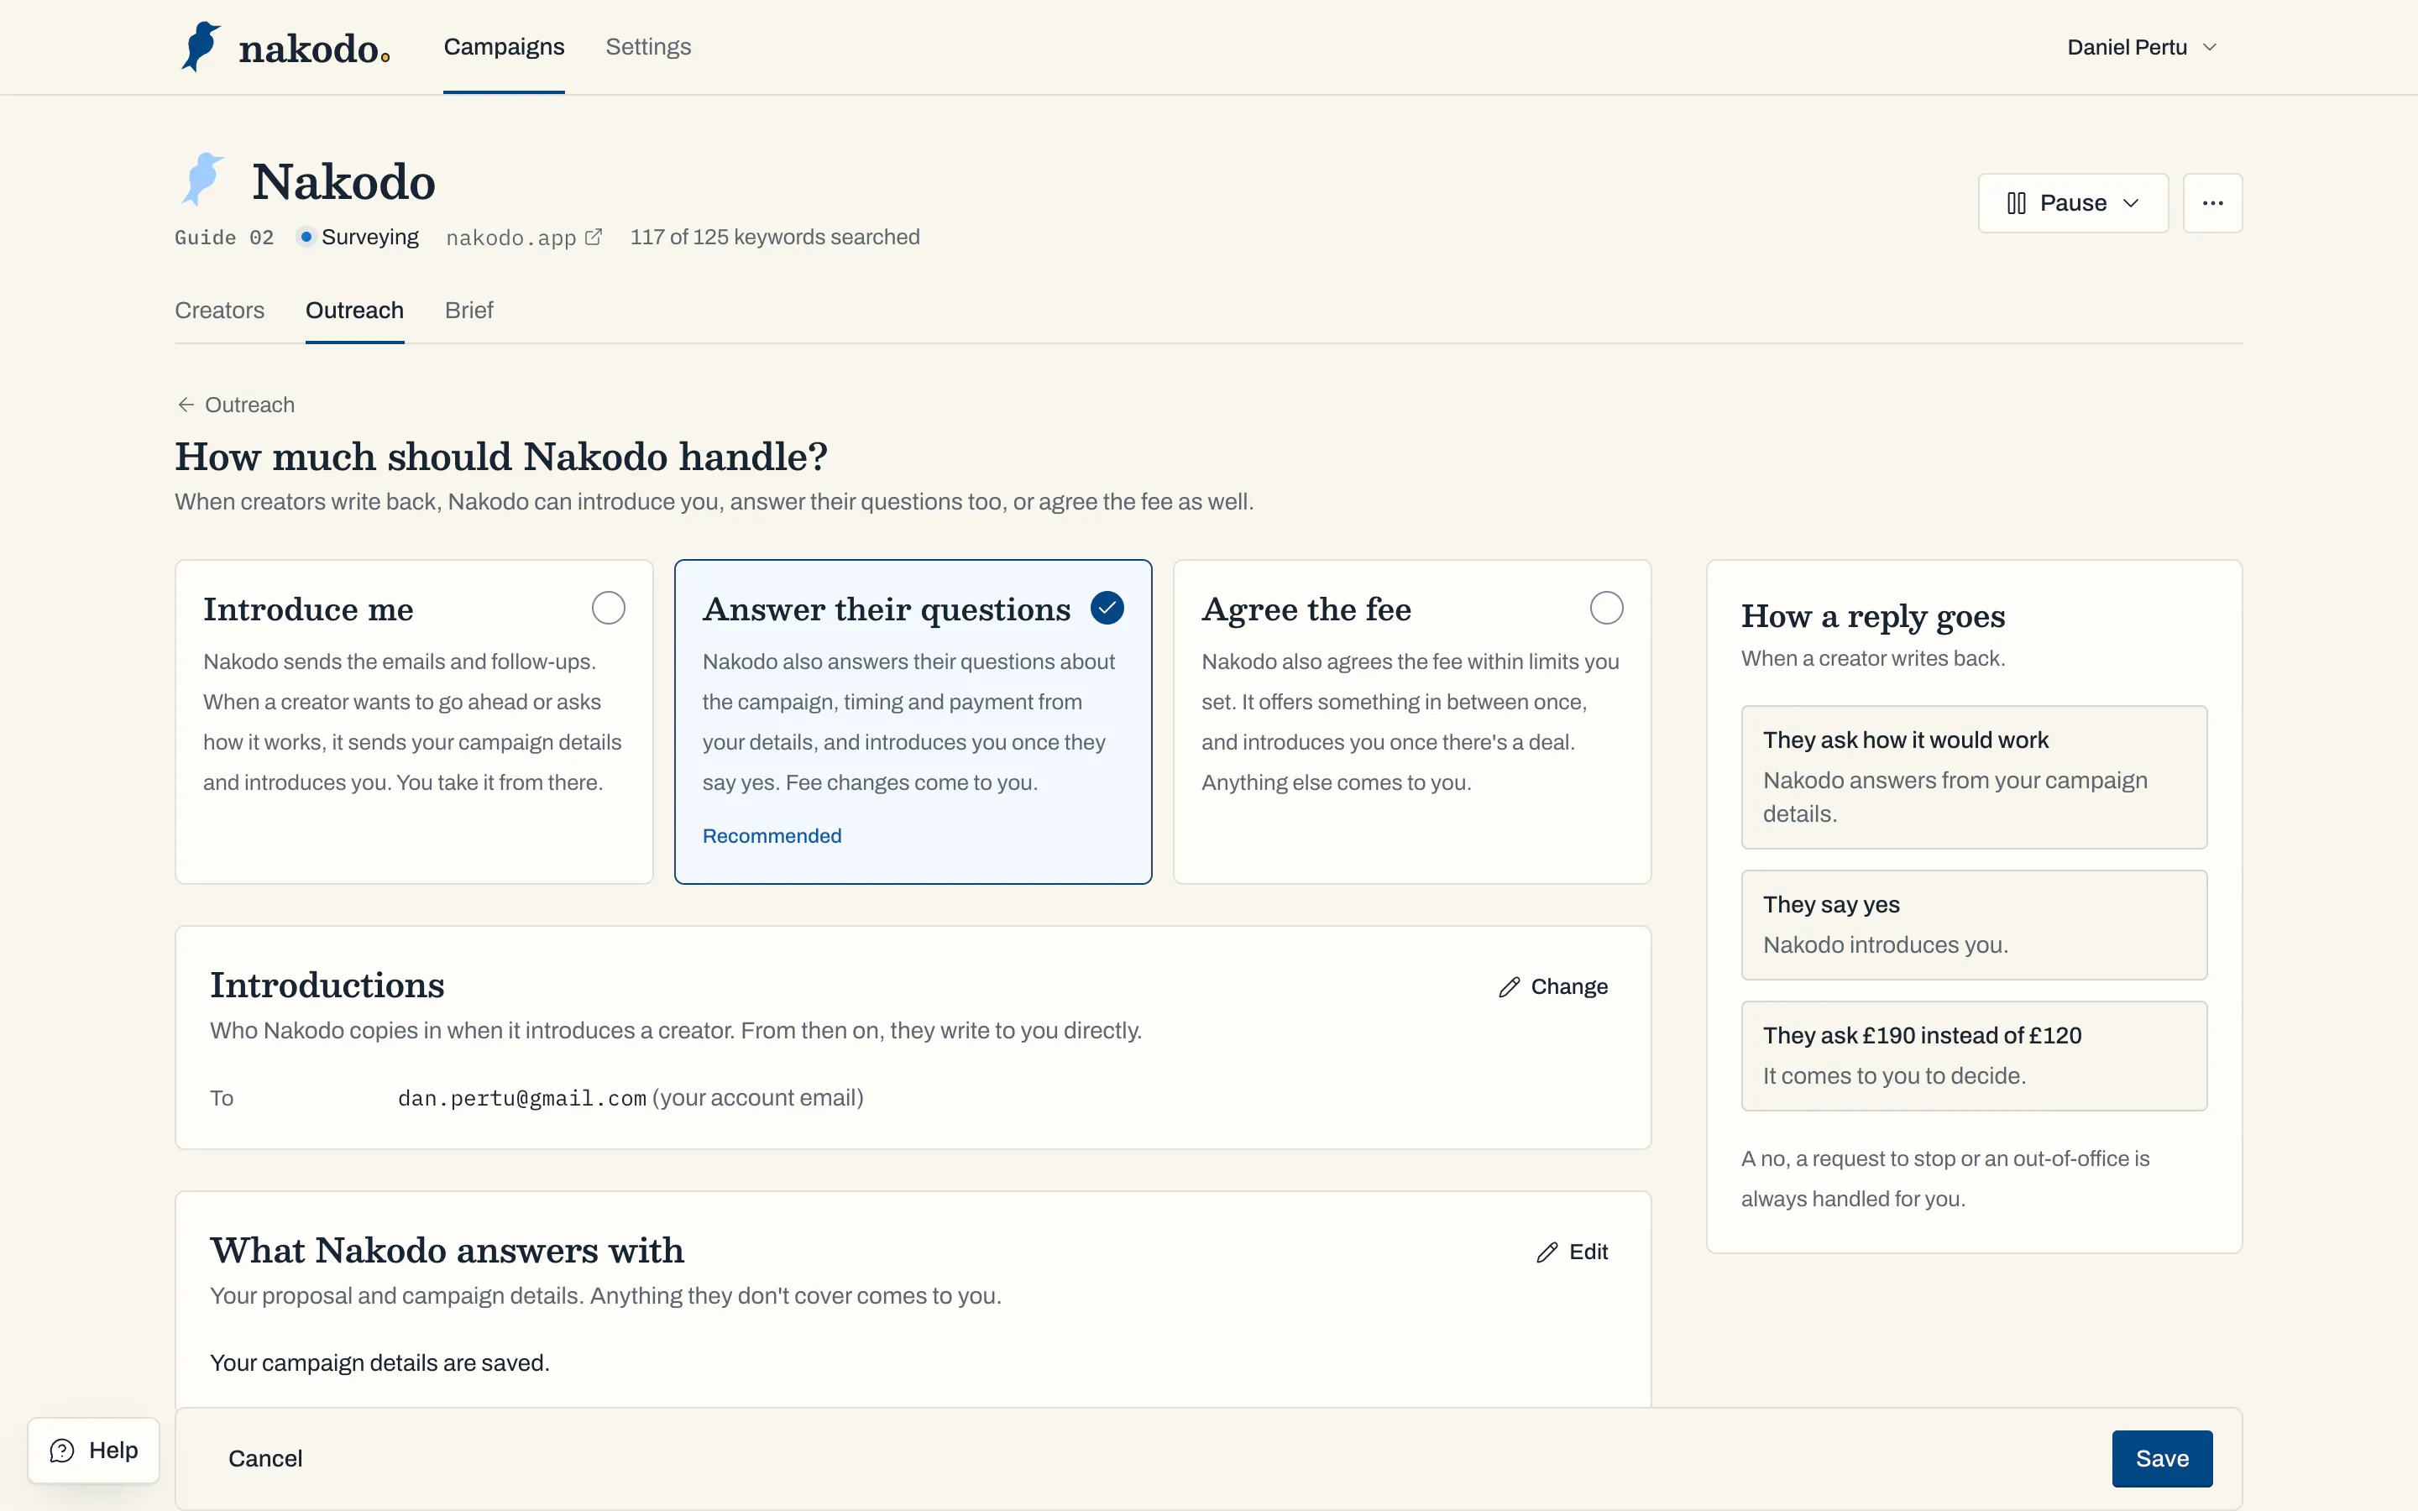Click the three-dots more options button

(x=2212, y=203)
